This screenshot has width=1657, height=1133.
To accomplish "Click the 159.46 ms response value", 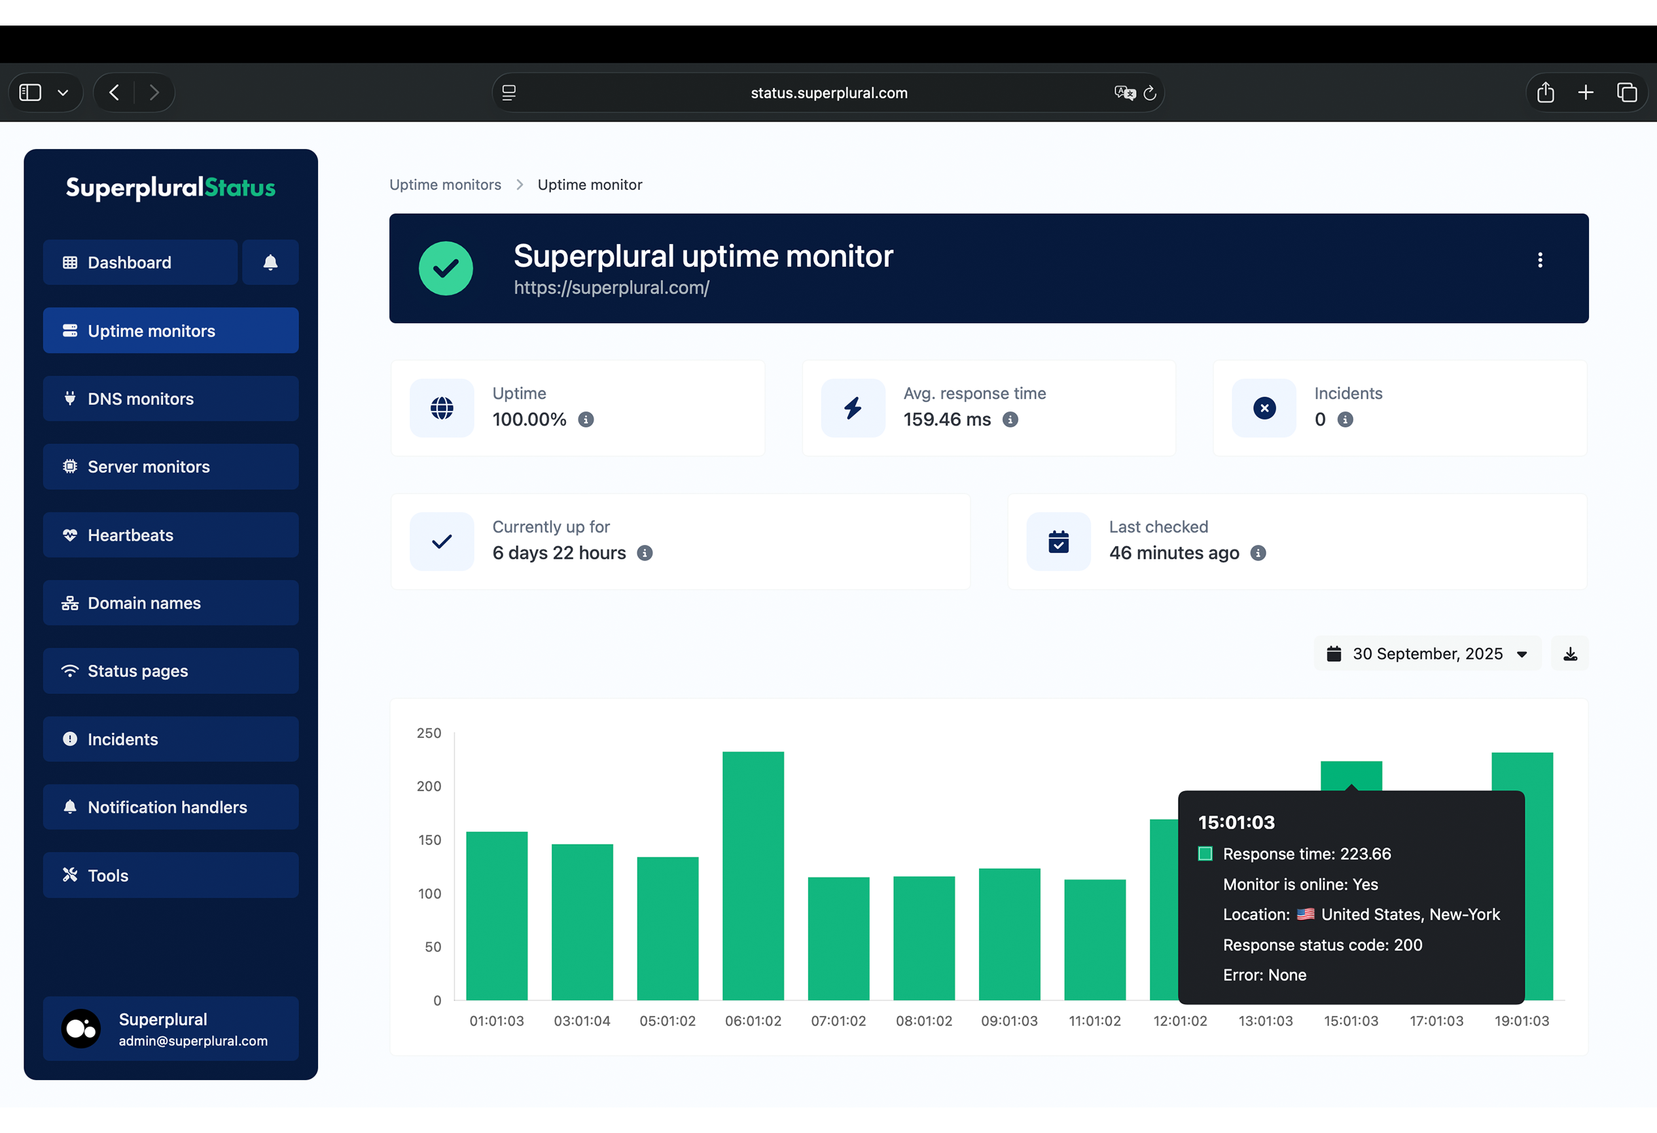I will tap(947, 420).
